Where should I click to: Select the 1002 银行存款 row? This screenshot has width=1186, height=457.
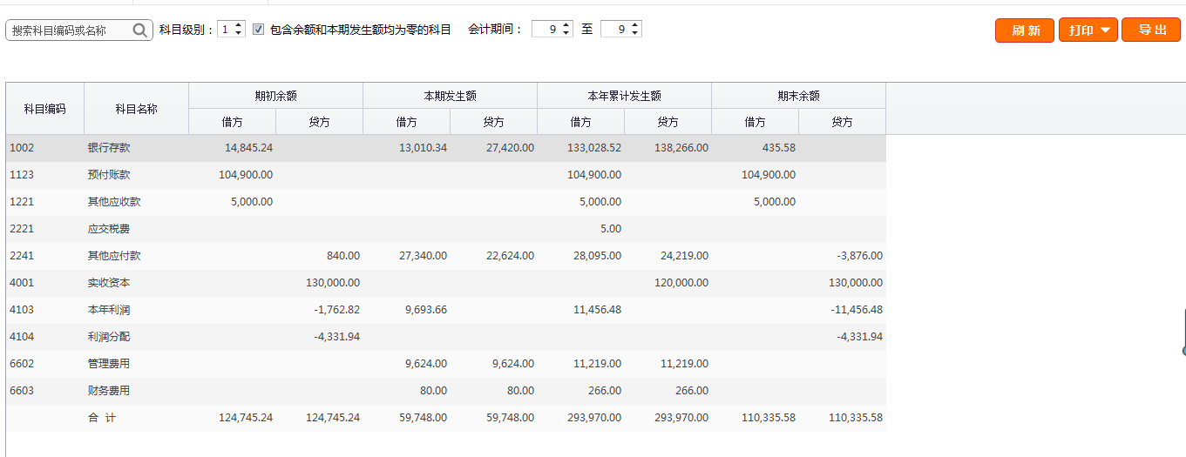point(109,148)
